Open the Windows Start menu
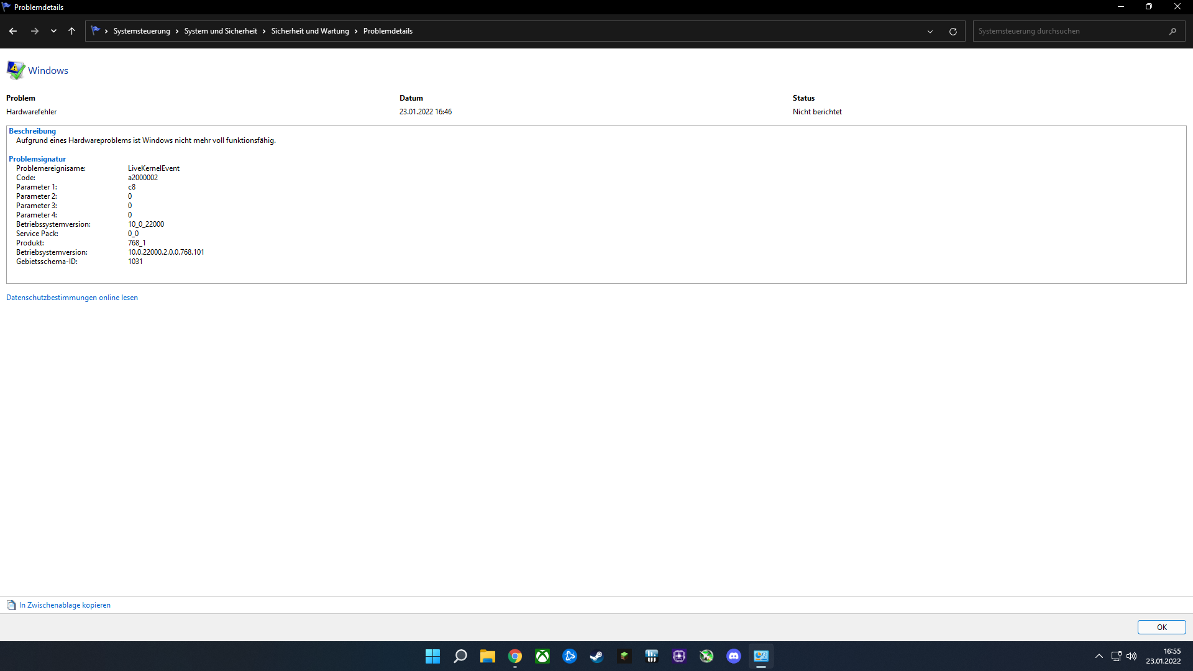 click(432, 656)
